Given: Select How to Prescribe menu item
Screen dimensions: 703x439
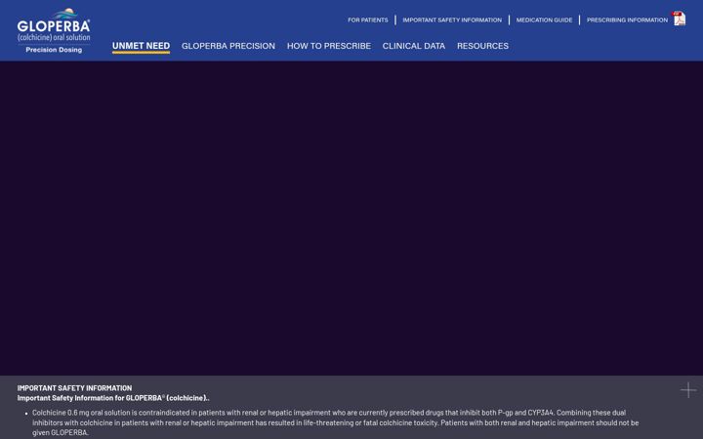Looking at the screenshot, I should (329, 46).
